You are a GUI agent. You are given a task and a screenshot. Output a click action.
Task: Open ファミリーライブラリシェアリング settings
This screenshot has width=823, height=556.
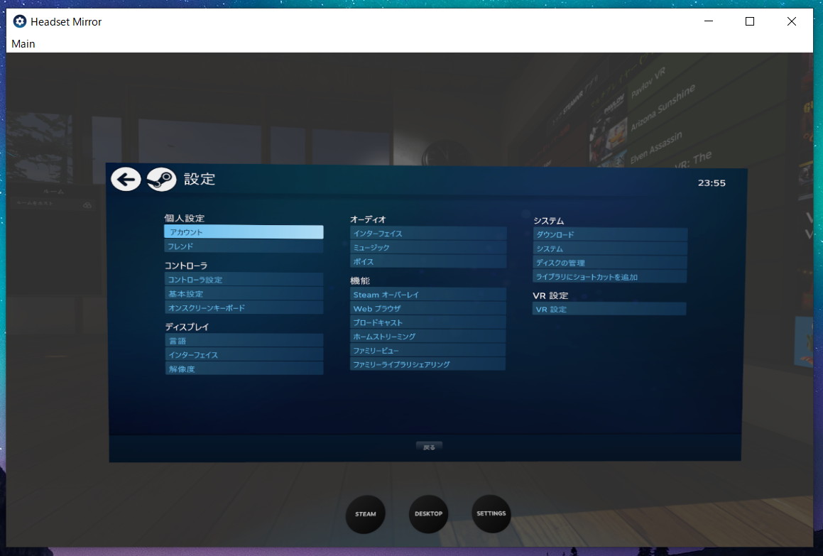click(427, 364)
